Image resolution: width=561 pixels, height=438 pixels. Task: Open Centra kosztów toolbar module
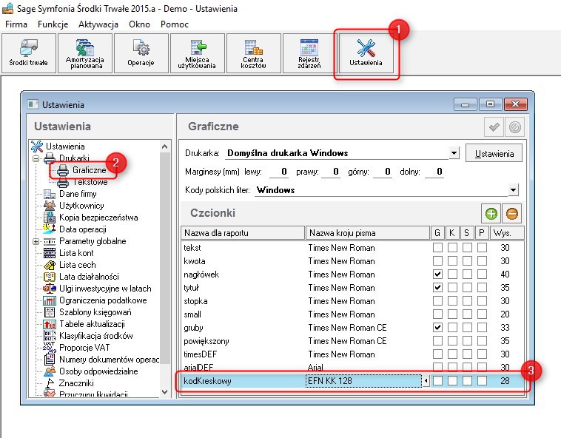click(253, 53)
